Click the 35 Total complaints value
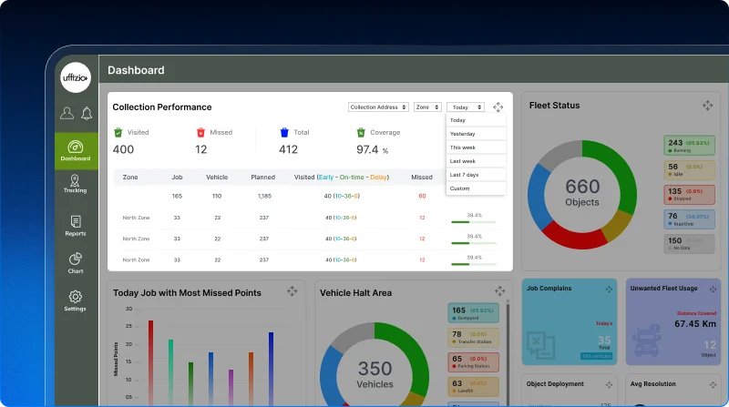 coord(604,341)
